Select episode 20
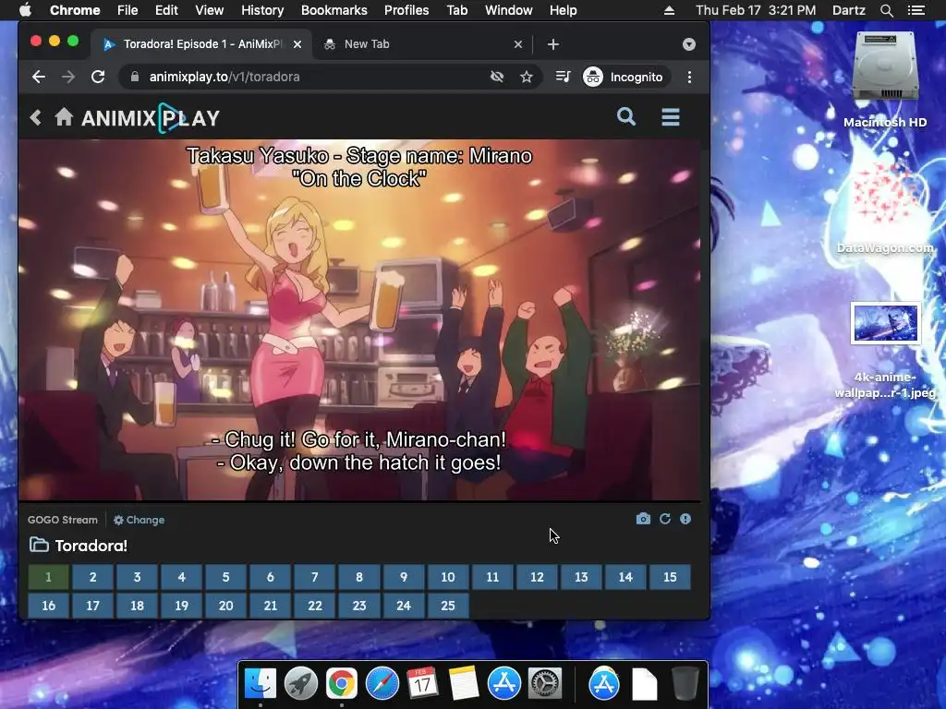The image size is (946, 709). (225, 606)
